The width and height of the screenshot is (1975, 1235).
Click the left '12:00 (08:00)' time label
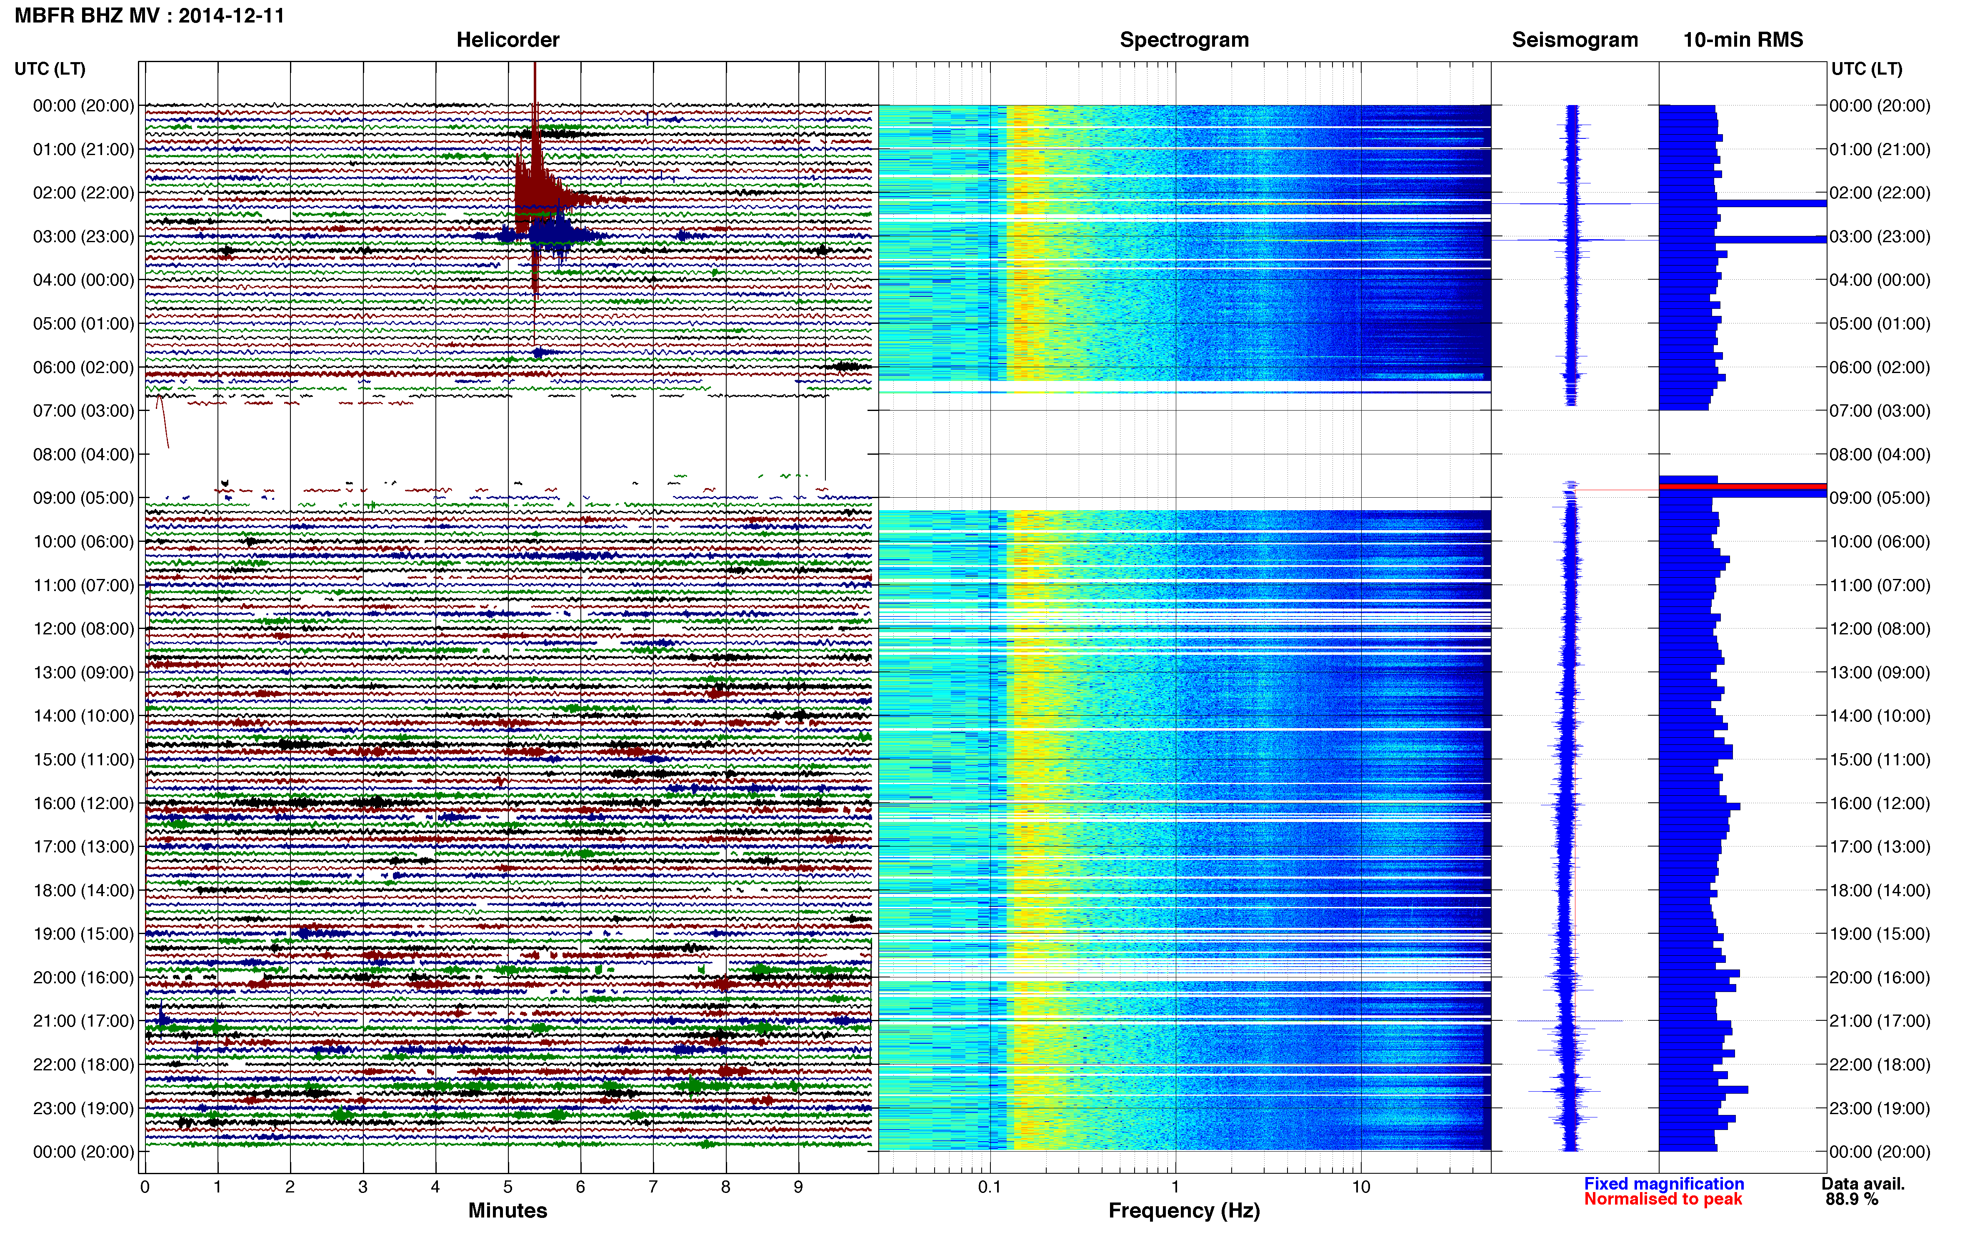(83, 629)
